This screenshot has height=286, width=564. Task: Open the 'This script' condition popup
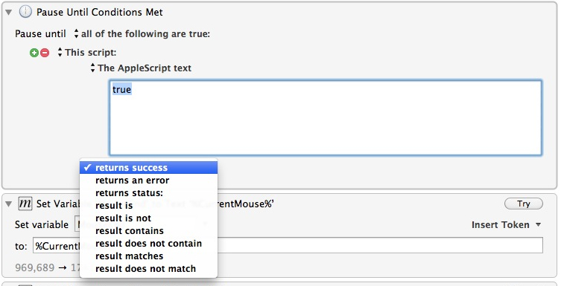87,53
